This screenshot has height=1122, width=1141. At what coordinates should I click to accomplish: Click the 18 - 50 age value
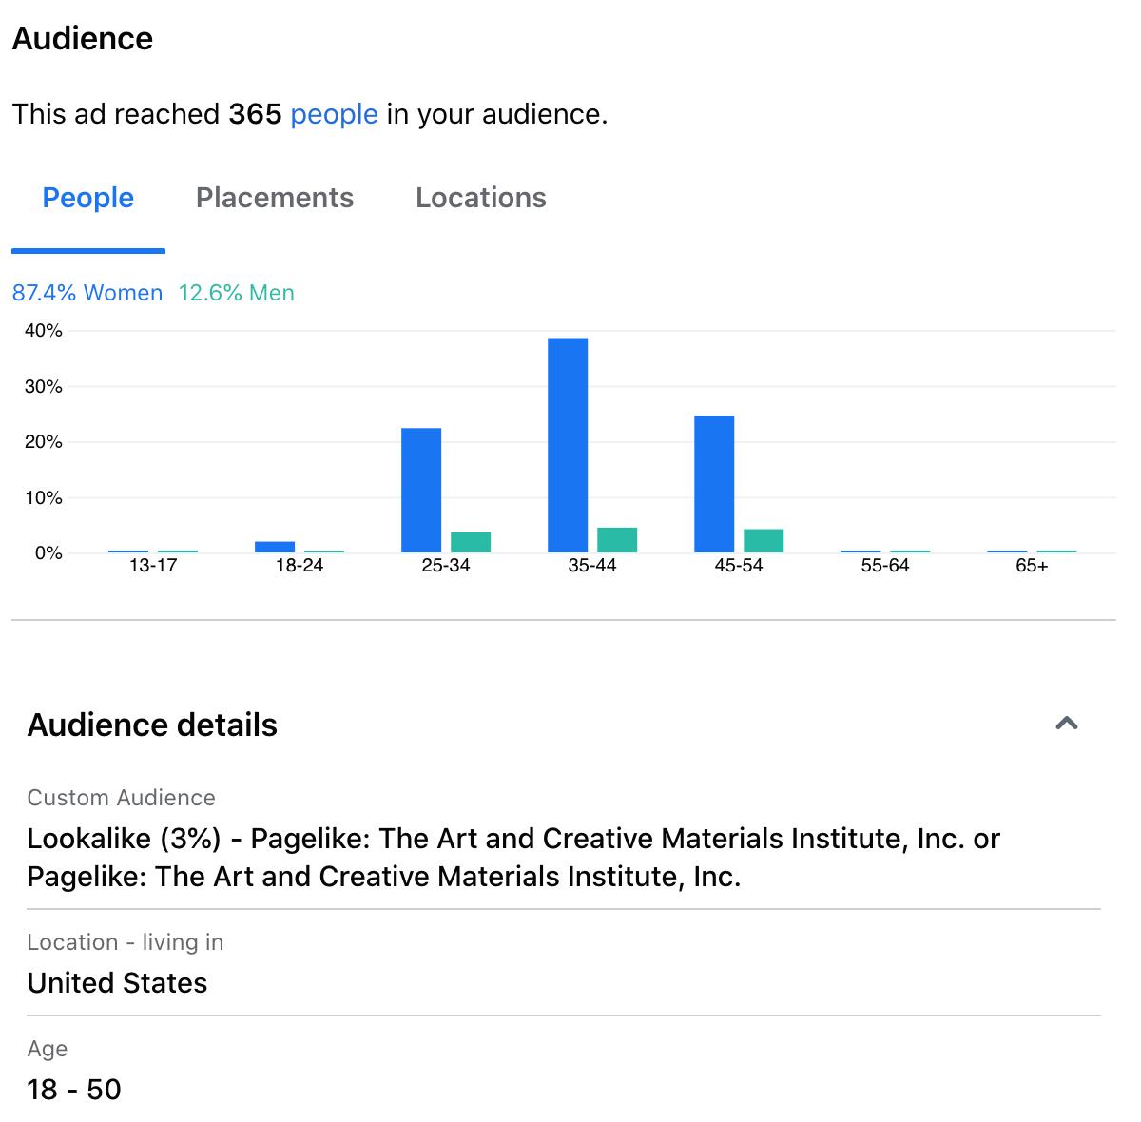coord(74,1089)
